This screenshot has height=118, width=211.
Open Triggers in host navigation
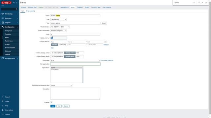point(80,7)
